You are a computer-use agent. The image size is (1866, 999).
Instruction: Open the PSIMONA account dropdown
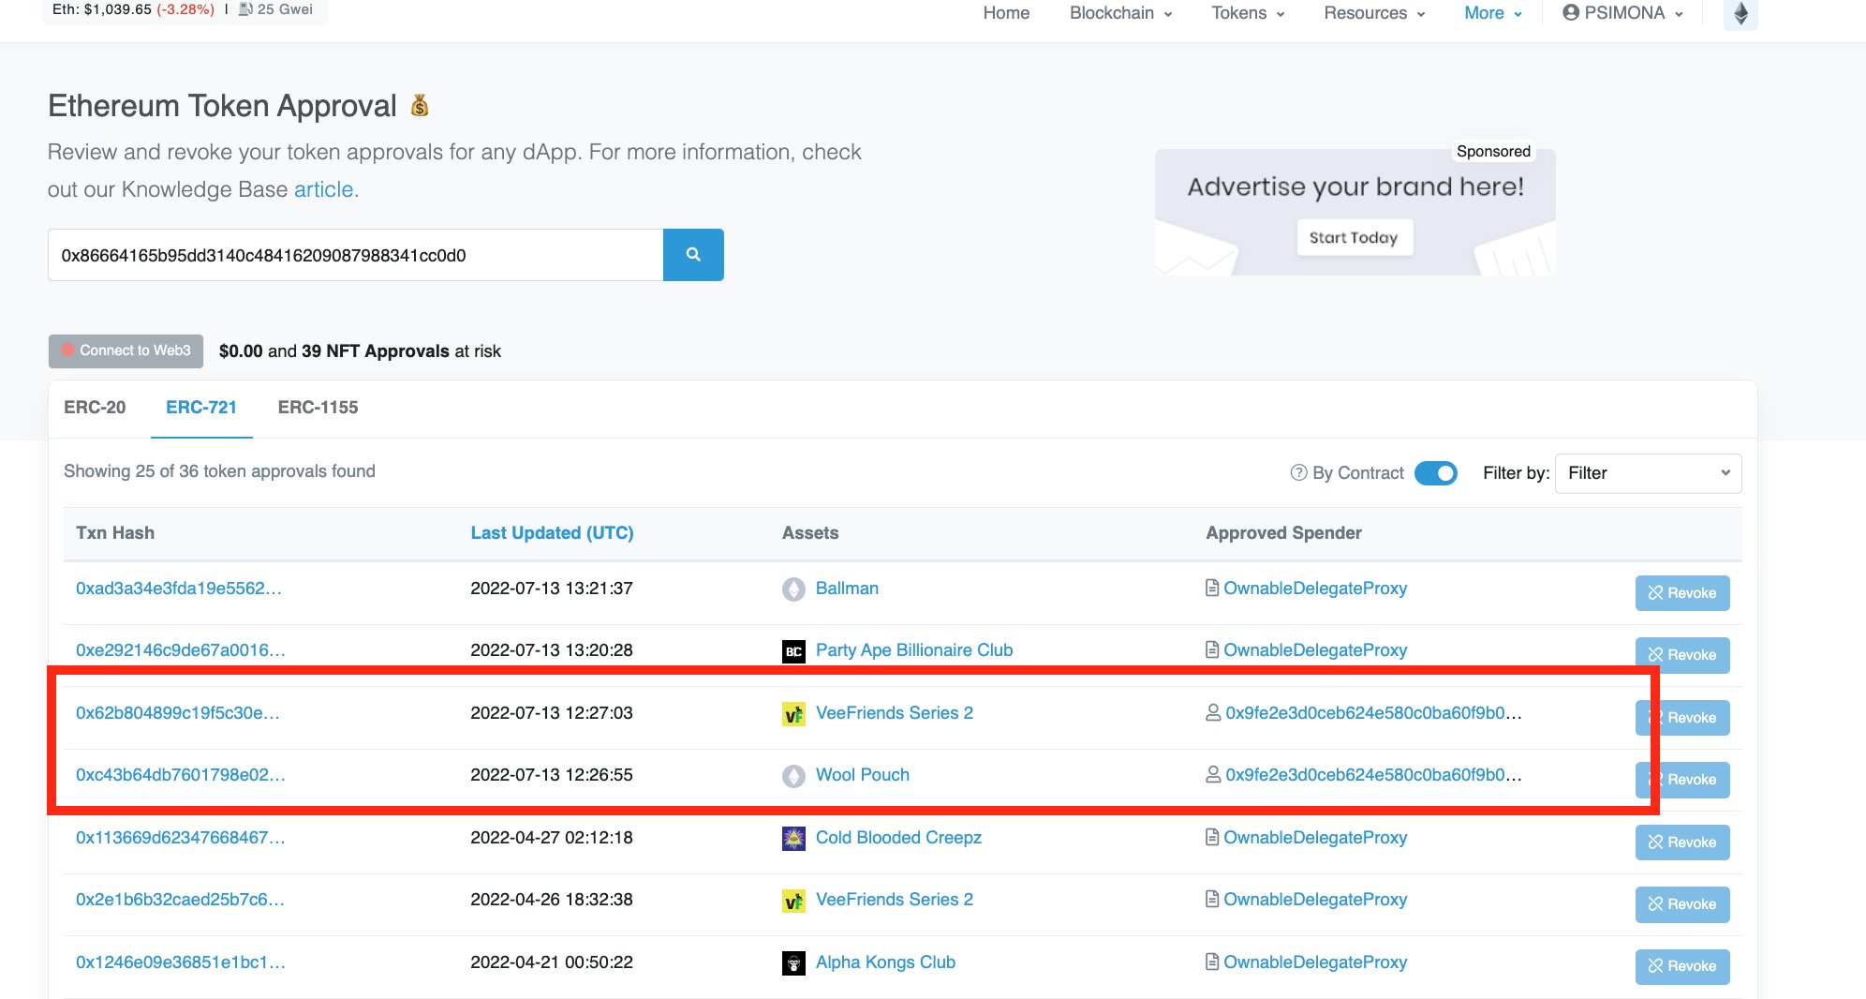(x=1622, y=13)
